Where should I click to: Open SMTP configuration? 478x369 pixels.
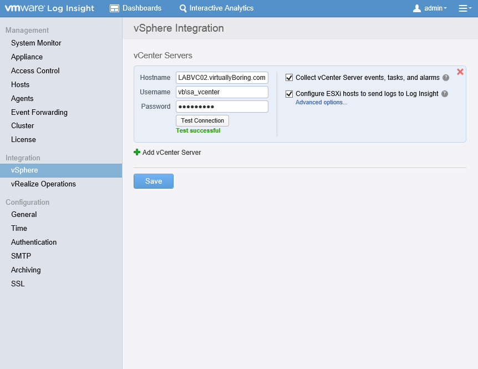tap(21, 256)
